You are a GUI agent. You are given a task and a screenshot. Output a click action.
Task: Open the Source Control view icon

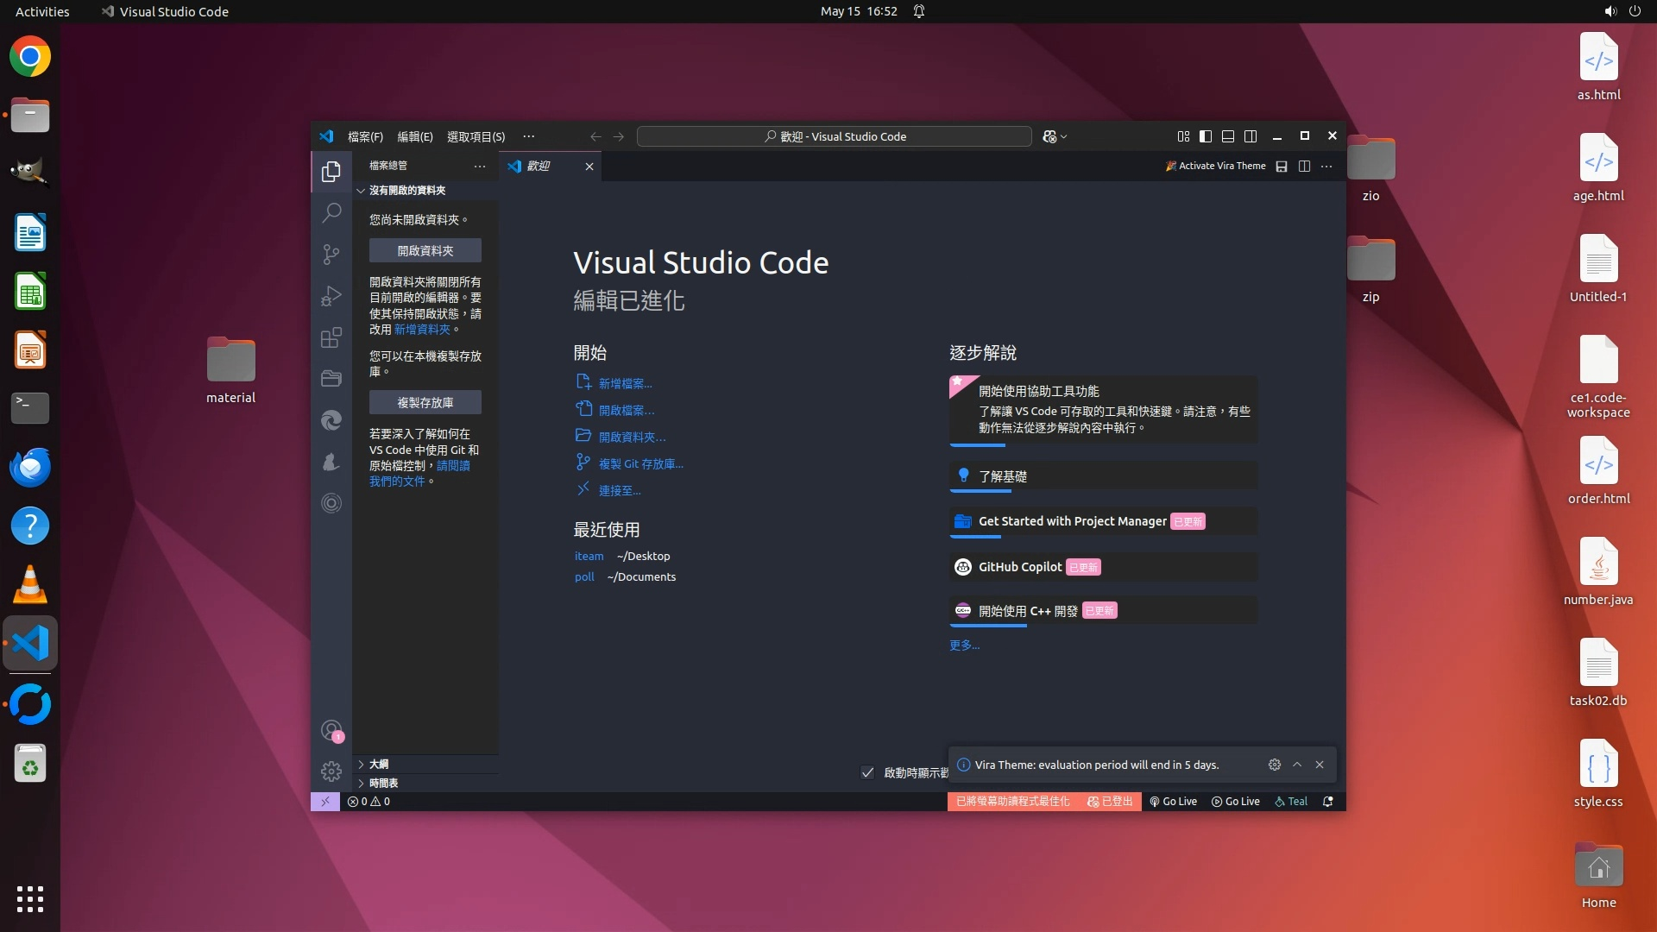331,254
